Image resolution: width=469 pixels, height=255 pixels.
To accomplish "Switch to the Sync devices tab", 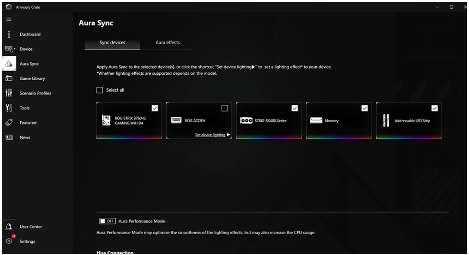I will tap(112, 43).
